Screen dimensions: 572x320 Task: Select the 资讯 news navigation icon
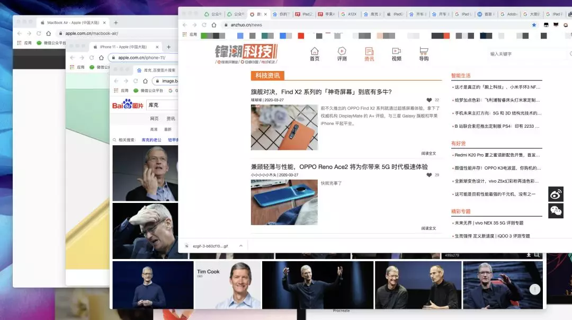369,54
